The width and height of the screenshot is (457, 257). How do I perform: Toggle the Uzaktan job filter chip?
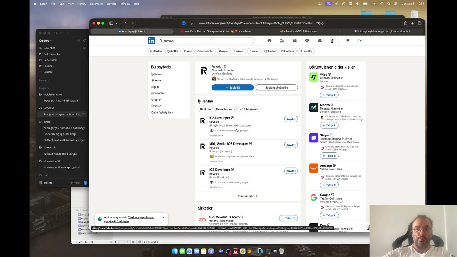coord(205,109)
